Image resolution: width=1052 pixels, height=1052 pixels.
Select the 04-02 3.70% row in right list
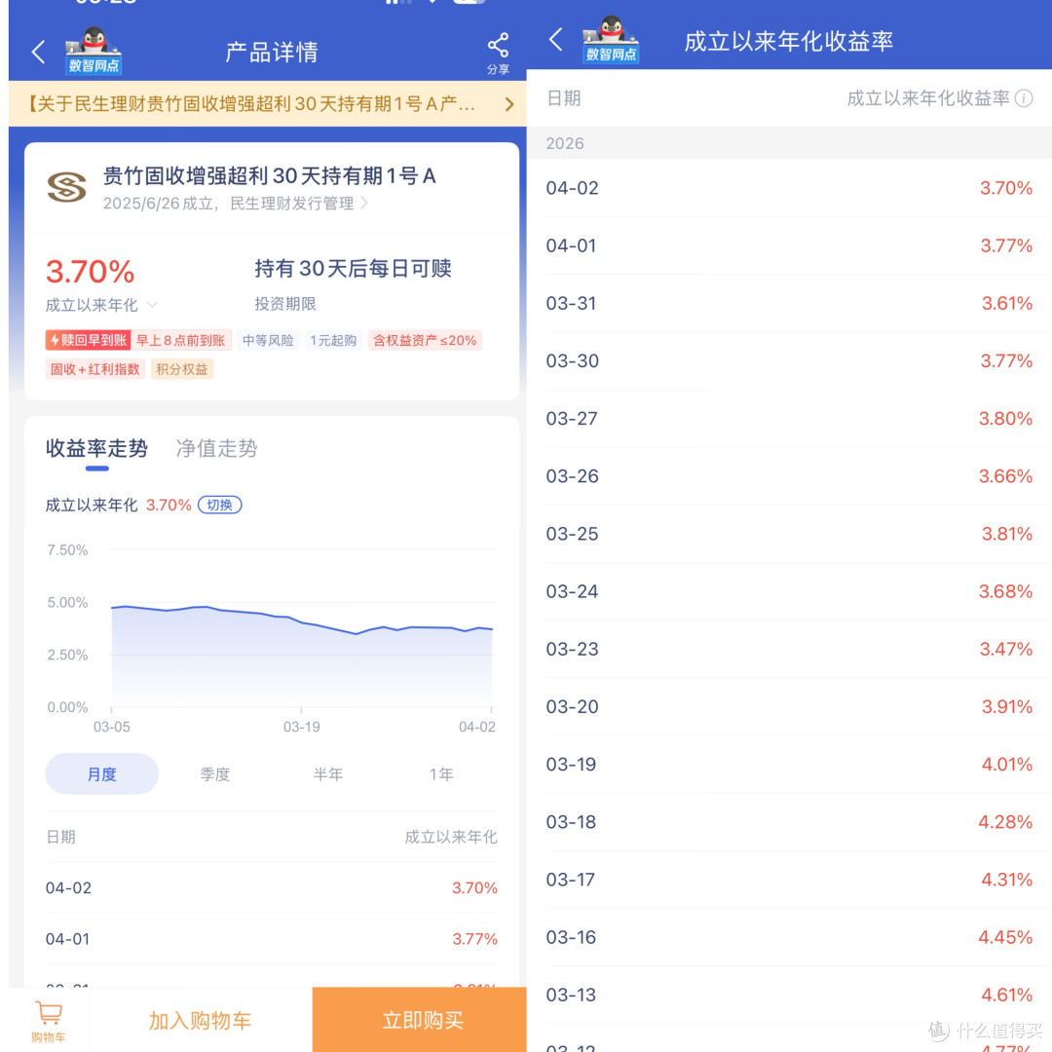789,188
